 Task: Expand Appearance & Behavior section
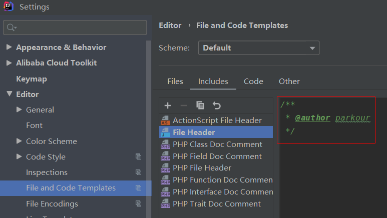[x=9, y=47]
